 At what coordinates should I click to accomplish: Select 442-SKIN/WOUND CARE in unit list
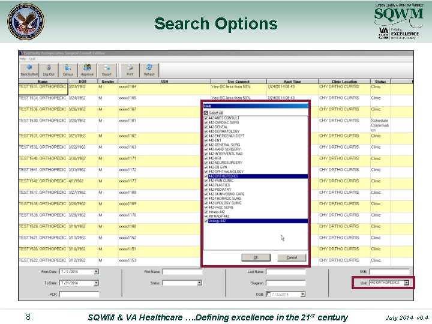click(x=226, y=194)
